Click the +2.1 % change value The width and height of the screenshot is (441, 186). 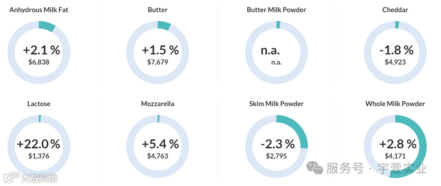(x=42, y=50)
